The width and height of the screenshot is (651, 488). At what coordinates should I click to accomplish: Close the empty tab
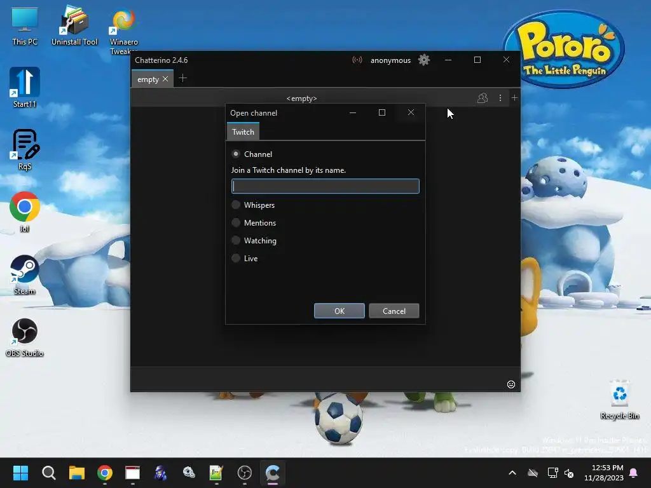tap(165, 79)
